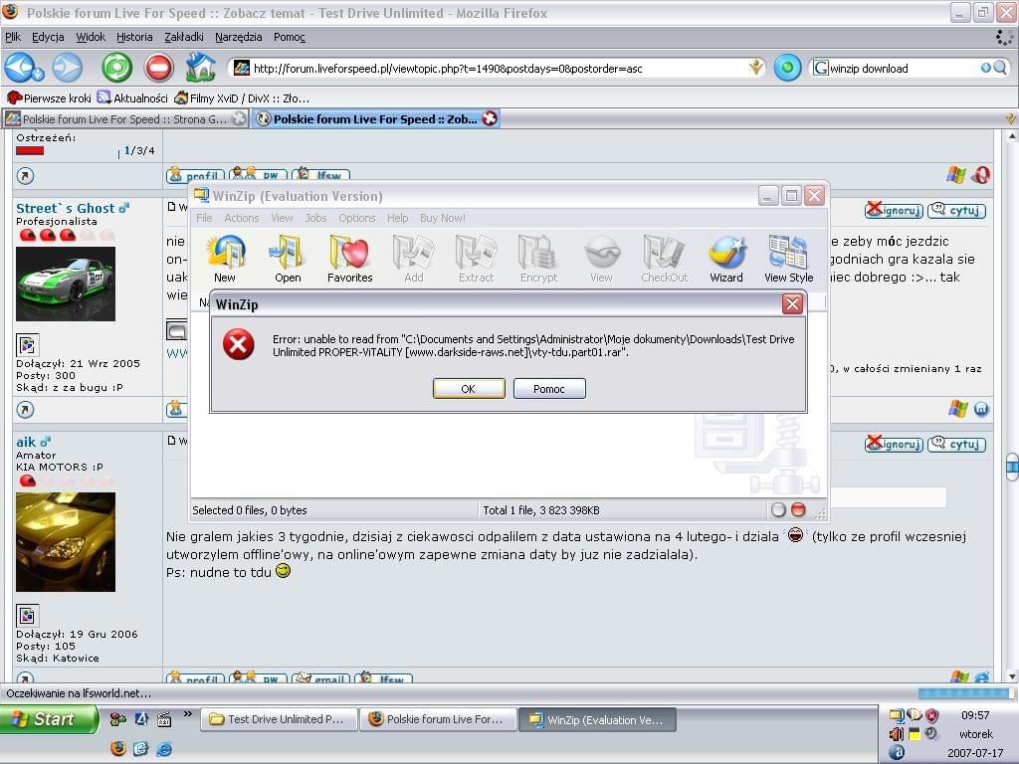Switch to Test Drive Unlimited folder taskbar button
Viewport: 1019px width, 764px height.
point(280,719)
